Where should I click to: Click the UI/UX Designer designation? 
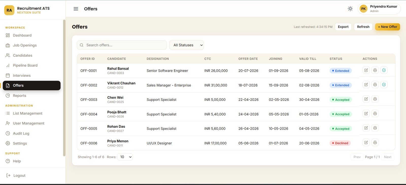[x=159, y=143]
